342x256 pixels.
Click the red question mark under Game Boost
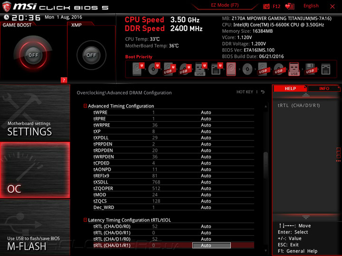64,80
